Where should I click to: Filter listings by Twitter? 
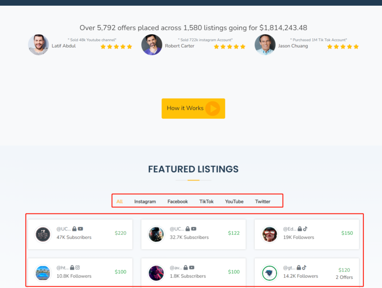(x=263, y=202)
